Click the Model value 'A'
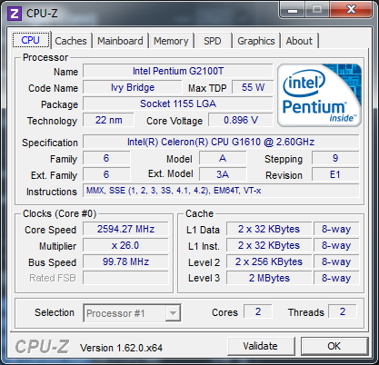The height and width of the screenshot is (365, 379). pyautogui.click(x=223, y=158)
